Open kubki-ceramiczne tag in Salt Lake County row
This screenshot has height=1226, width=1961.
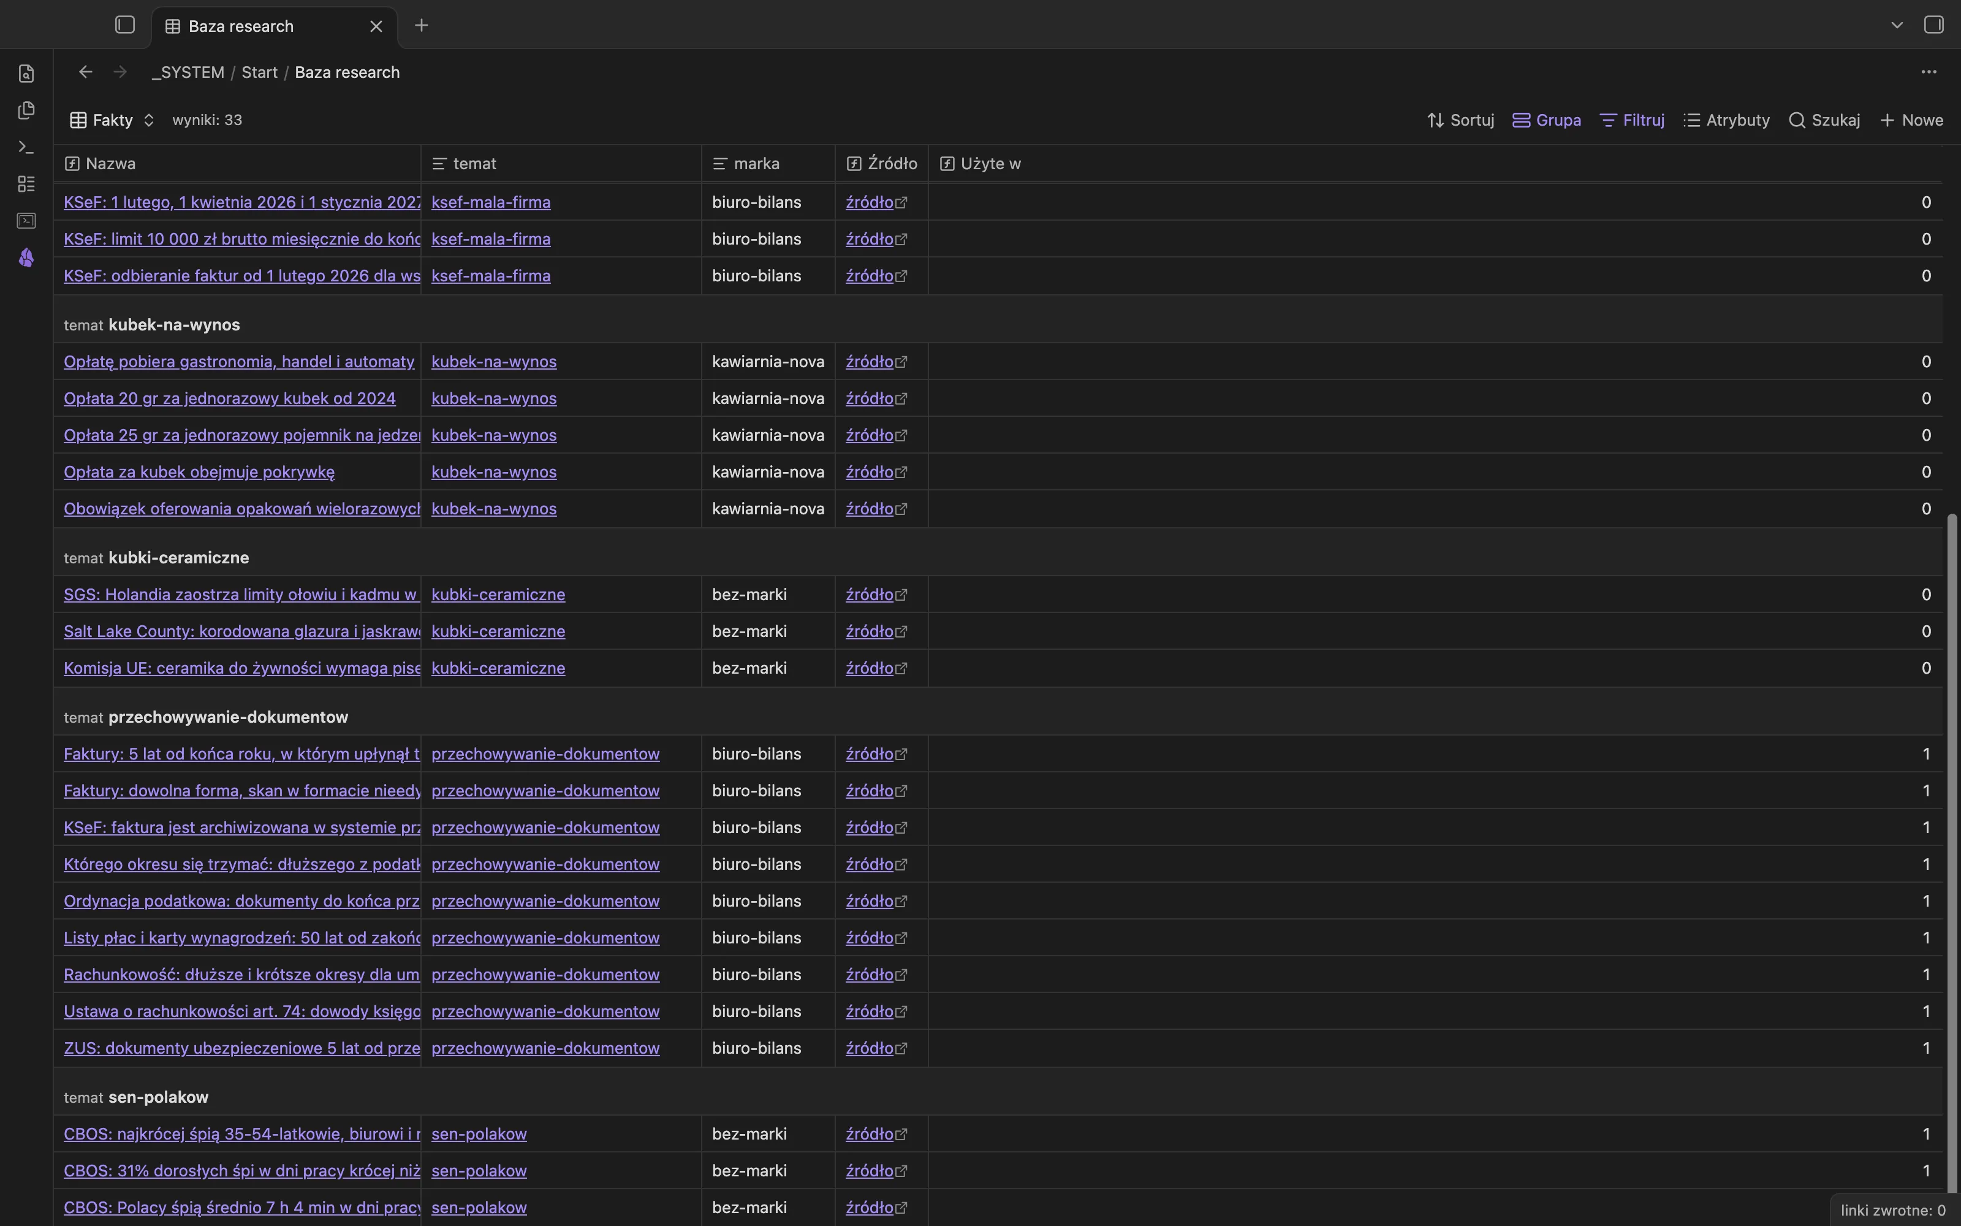tap(498, 631)
